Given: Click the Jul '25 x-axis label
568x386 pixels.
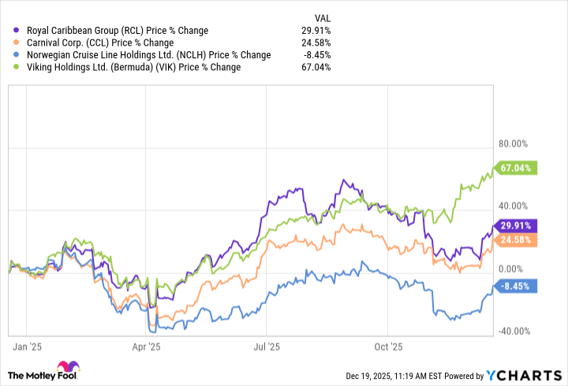Looking at the screenshot, I should coord(267,347).
